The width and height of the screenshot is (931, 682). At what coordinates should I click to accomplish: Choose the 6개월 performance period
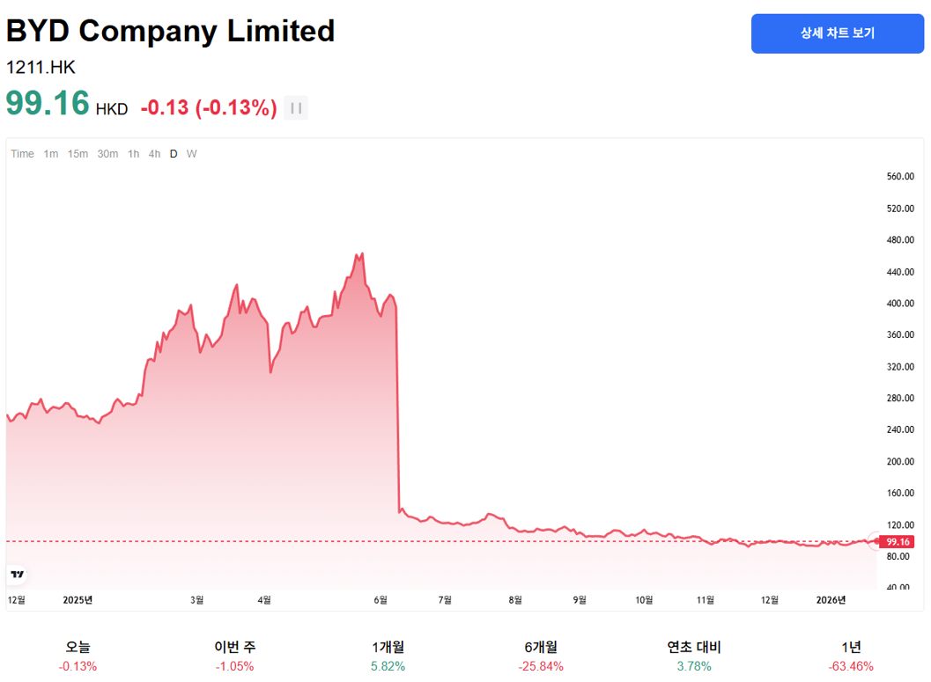pos(541,656)
